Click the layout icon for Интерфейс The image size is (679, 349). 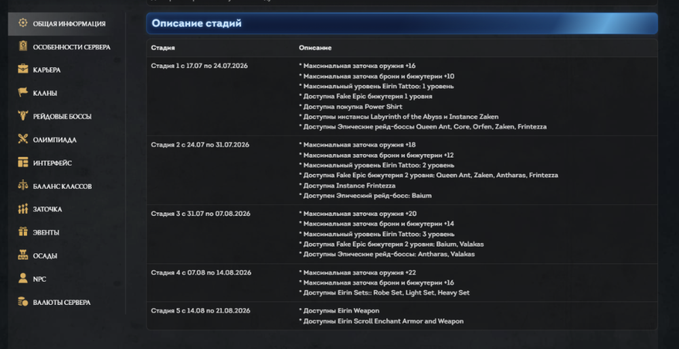pyautogui.click(x=23, y=162)
